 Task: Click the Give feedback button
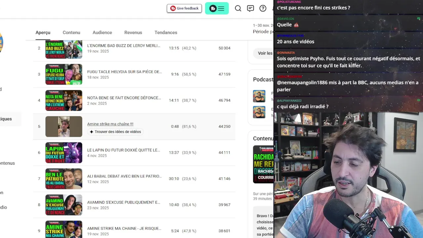(184, 8)
